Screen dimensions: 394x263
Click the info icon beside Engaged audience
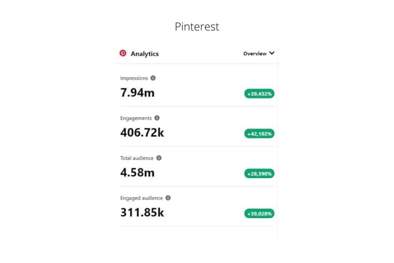pyautogui.click(x=168, y=198)
